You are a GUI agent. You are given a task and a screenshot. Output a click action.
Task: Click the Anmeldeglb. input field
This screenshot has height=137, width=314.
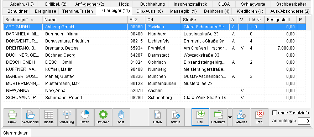(304, 121)
